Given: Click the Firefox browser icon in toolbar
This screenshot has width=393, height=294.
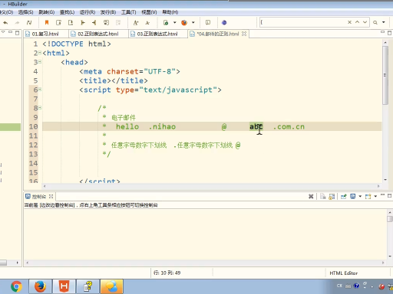Looking at the screenshot, I should tap(184, 22).
